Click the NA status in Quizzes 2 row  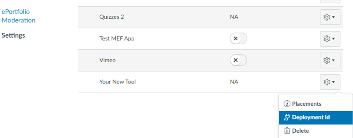pyautogui.click(x=234, y=17)
